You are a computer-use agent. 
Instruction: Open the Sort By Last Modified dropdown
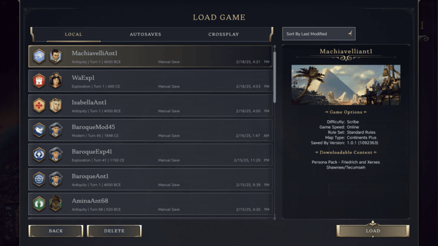(319, 34)
